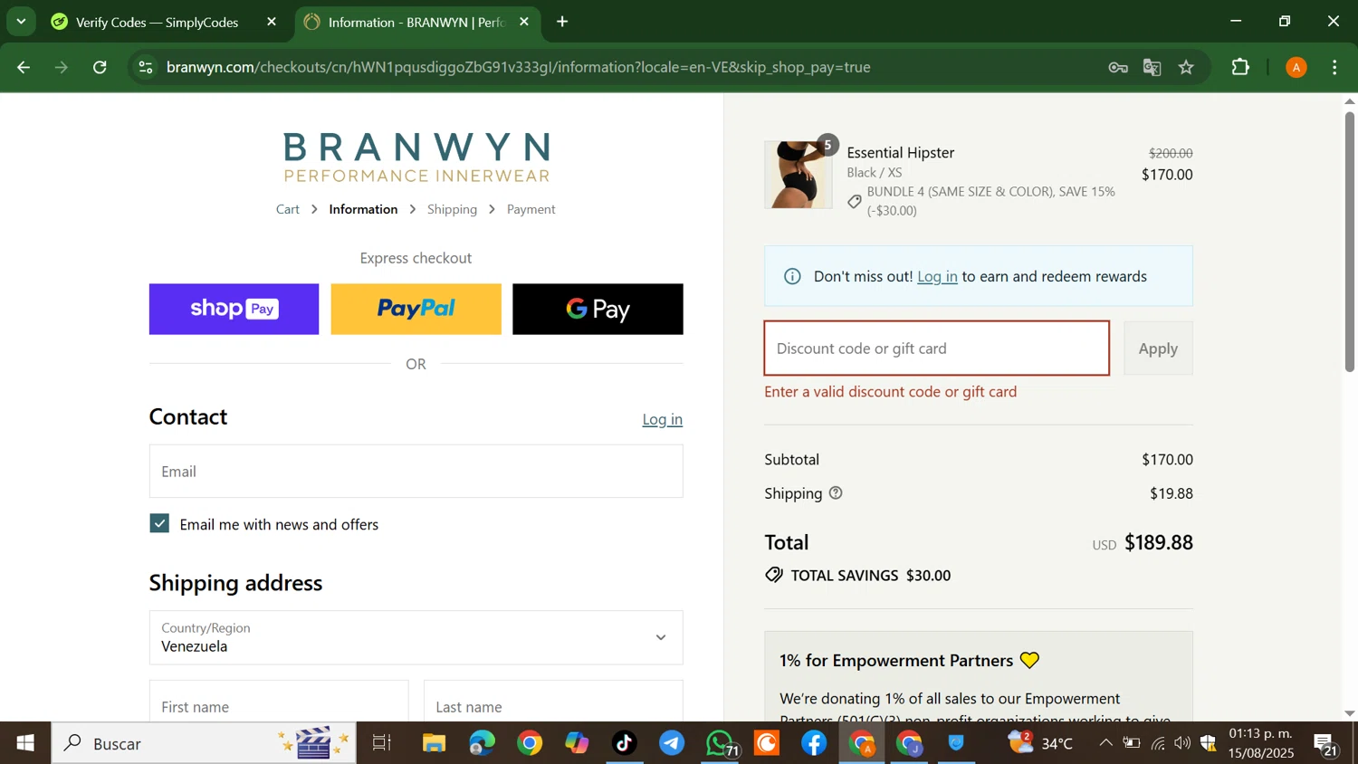The image size is (1358, 764).
Task: Click the BRANWYN Performance Innerwear logo
Action: (x=416, y=157)
